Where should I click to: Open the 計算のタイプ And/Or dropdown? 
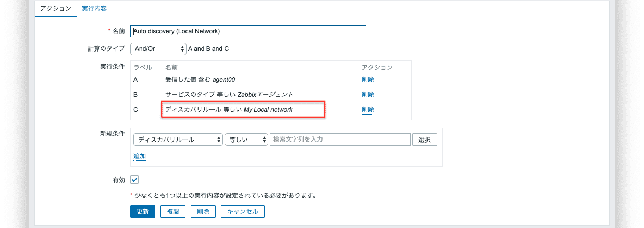pos(158,49)
